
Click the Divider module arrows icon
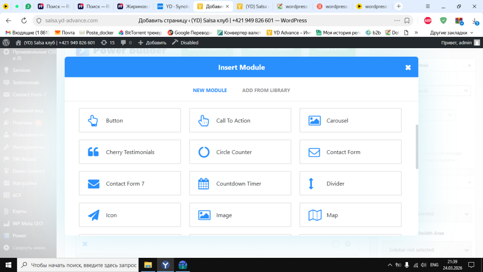[311, 184]
